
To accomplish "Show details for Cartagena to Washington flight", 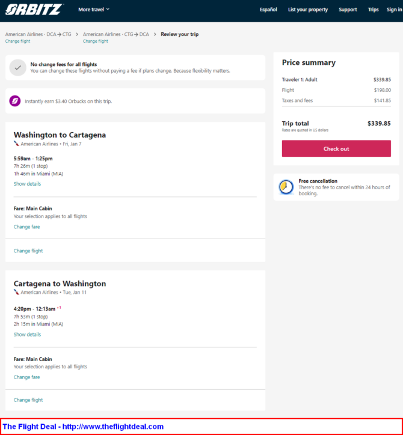I will click(x=27, y=334).
